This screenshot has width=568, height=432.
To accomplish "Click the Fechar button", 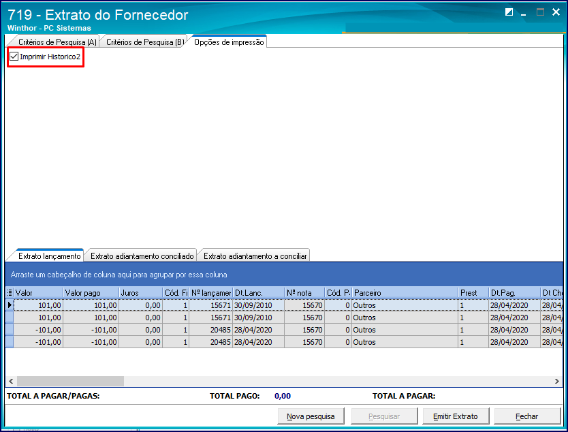I will click(x=527, y=416).
